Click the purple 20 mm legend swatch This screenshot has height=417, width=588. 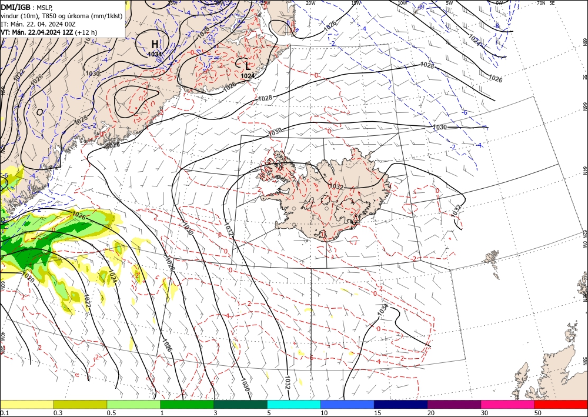point(454,404)
